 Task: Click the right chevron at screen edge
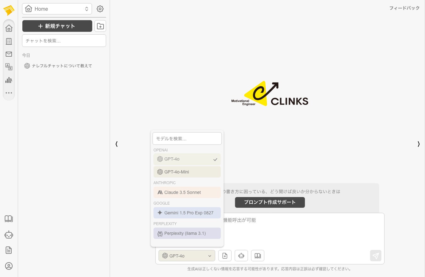click(418, 144)
